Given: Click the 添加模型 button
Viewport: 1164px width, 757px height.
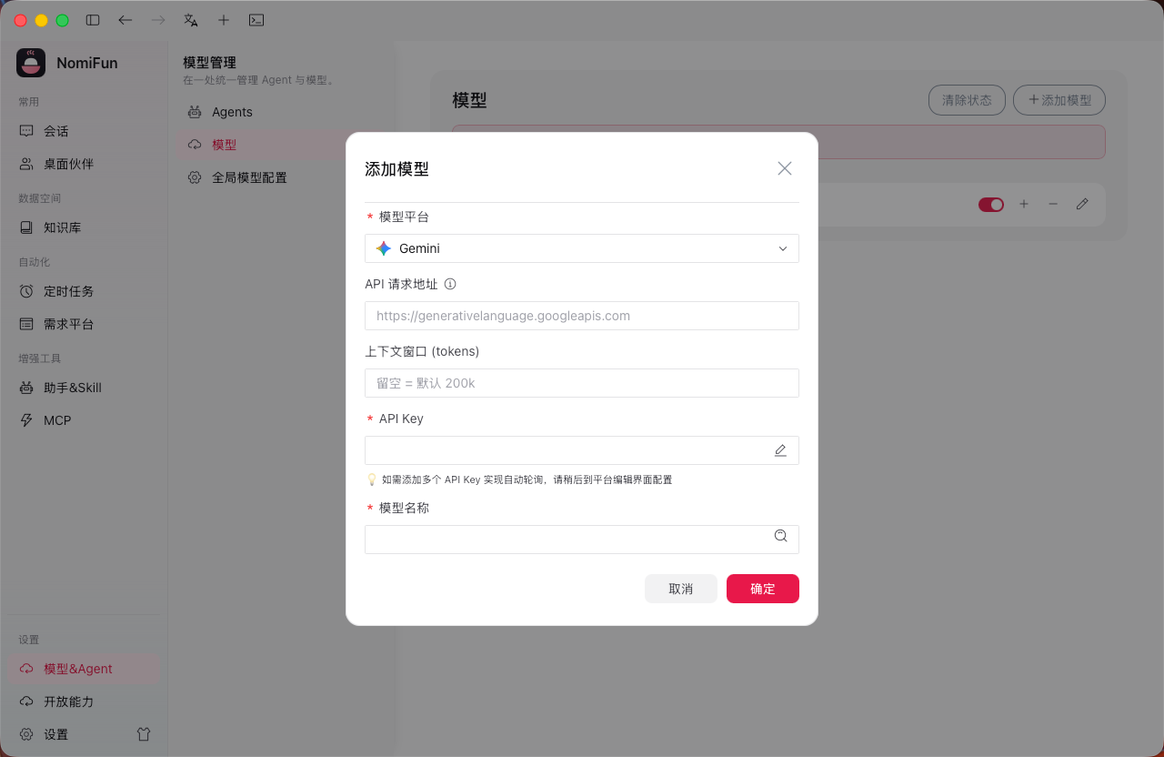Looking at the screenshot, I should coord(1059,100).
